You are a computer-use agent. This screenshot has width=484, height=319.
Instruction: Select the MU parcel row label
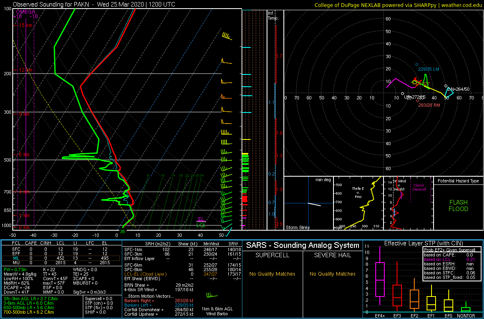16,263
